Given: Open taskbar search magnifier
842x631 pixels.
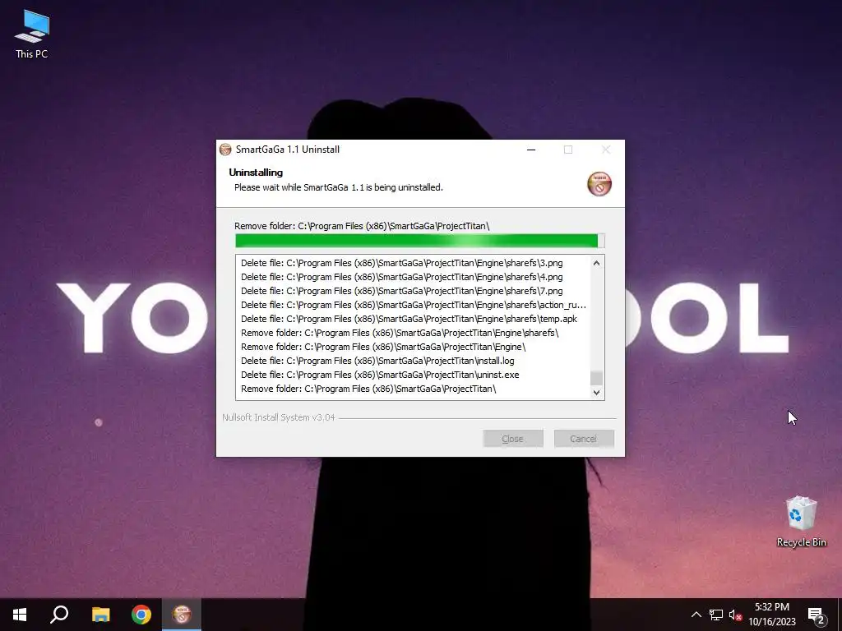Looking at the screenshot, I should point(59,615).
